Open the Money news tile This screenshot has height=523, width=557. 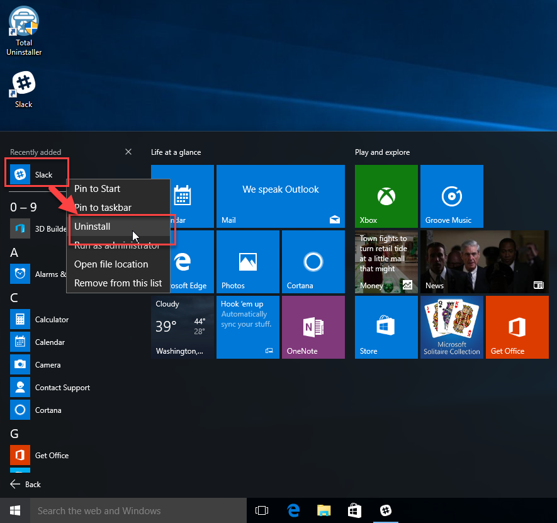(x=386, y=262)
